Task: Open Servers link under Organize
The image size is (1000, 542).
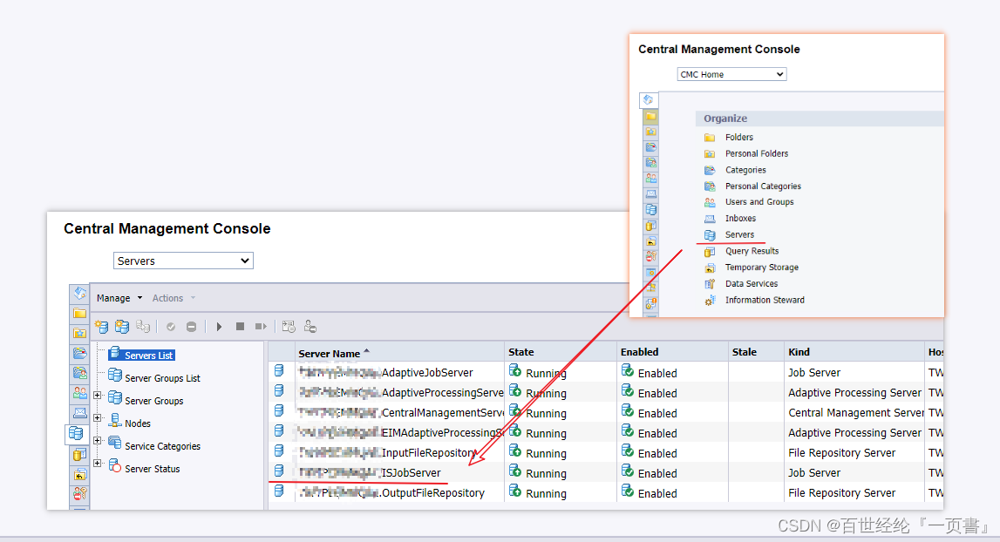Action: (x=739, y=234)
